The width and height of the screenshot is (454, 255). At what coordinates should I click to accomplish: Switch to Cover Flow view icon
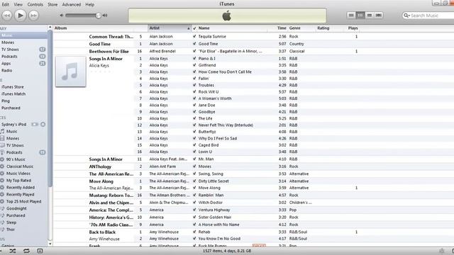click(378, 15)
